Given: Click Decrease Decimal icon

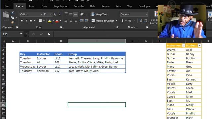Looking at the screenshot, I should coord(146,20).
